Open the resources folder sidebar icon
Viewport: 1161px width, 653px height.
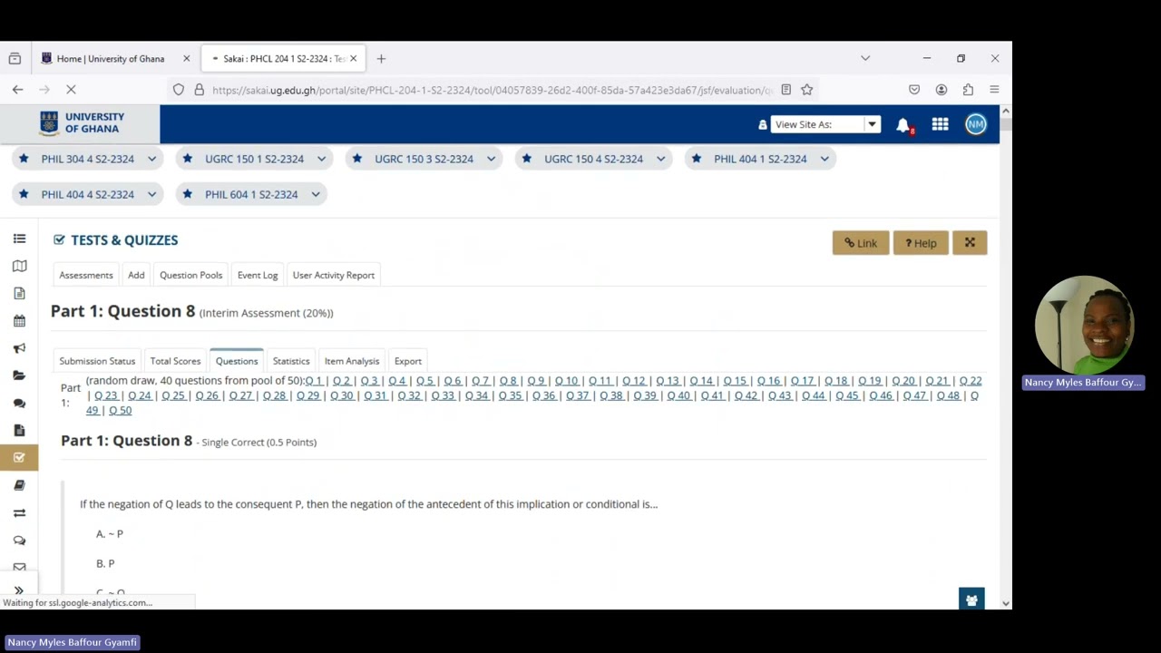coord(19,375)
